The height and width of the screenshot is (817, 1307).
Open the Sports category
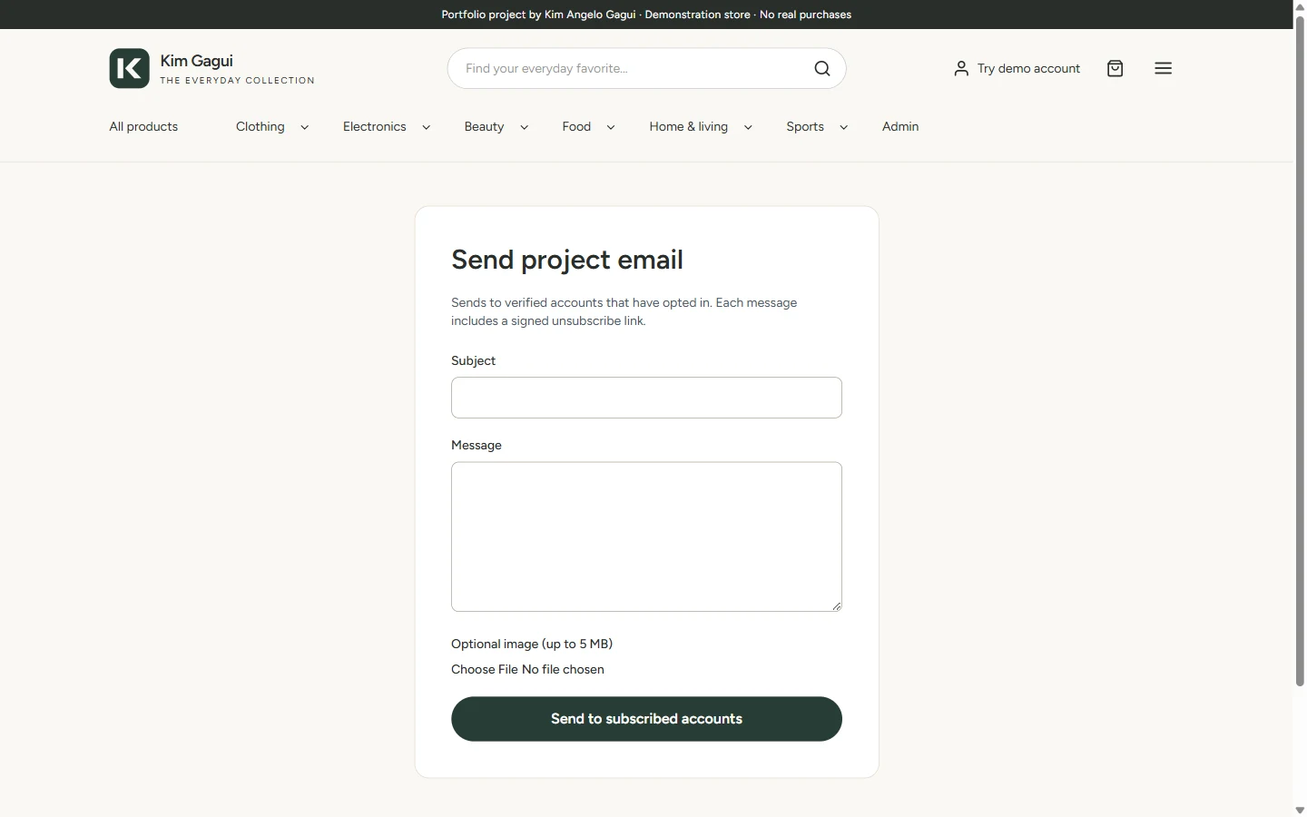pos(805,126)
